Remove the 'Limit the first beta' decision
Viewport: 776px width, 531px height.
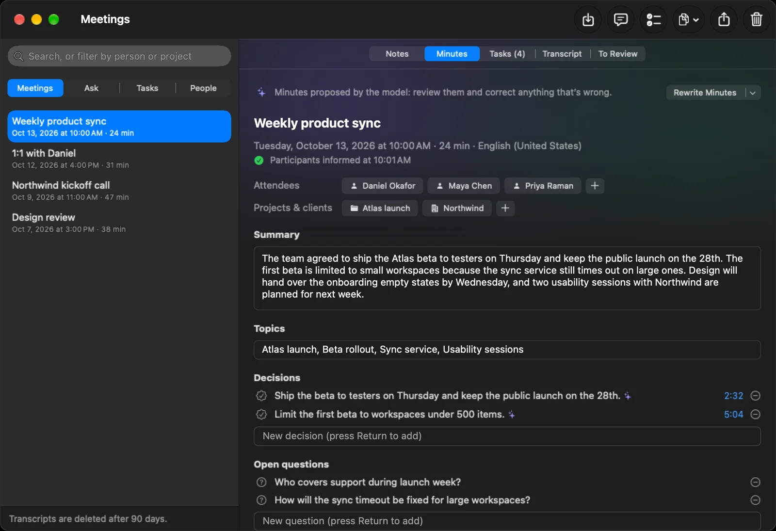click(755, 415)
